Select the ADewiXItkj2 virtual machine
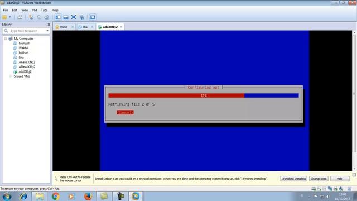 click(x=27, y=67)
